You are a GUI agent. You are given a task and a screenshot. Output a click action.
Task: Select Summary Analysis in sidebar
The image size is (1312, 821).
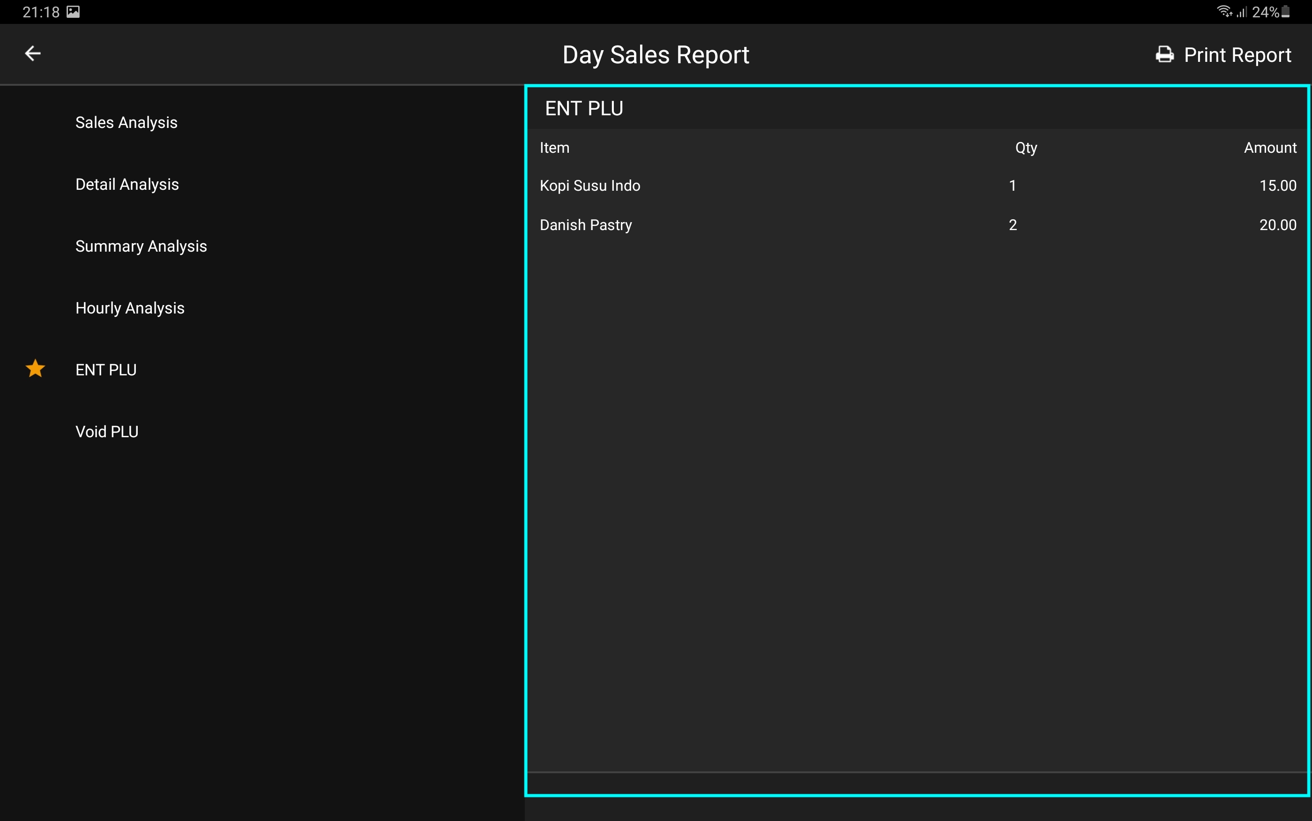pyautogui.click(x=141, y=246)
